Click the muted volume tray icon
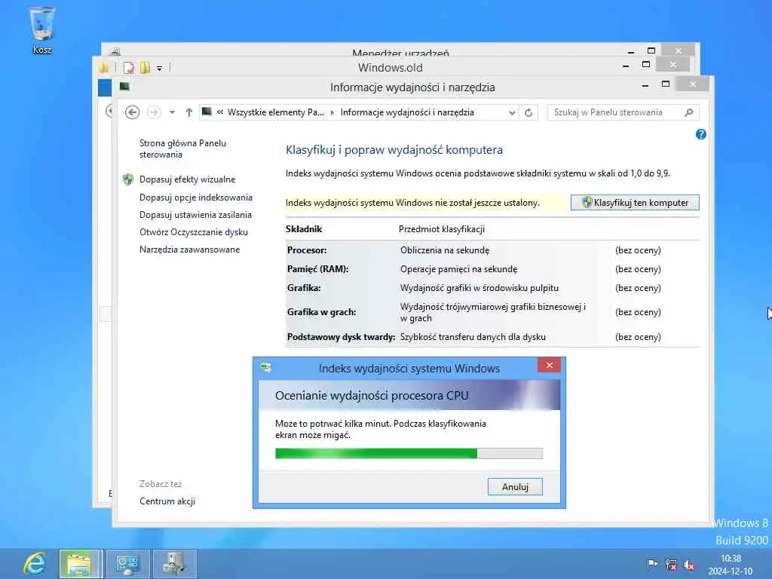 689,565
